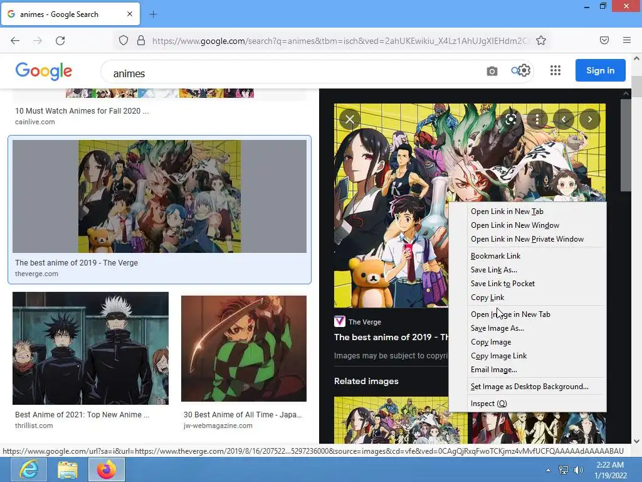Screen dimensions: 642x482
Task: Click the Google logo
Action: pyautogui.click(x=44, y=72)
